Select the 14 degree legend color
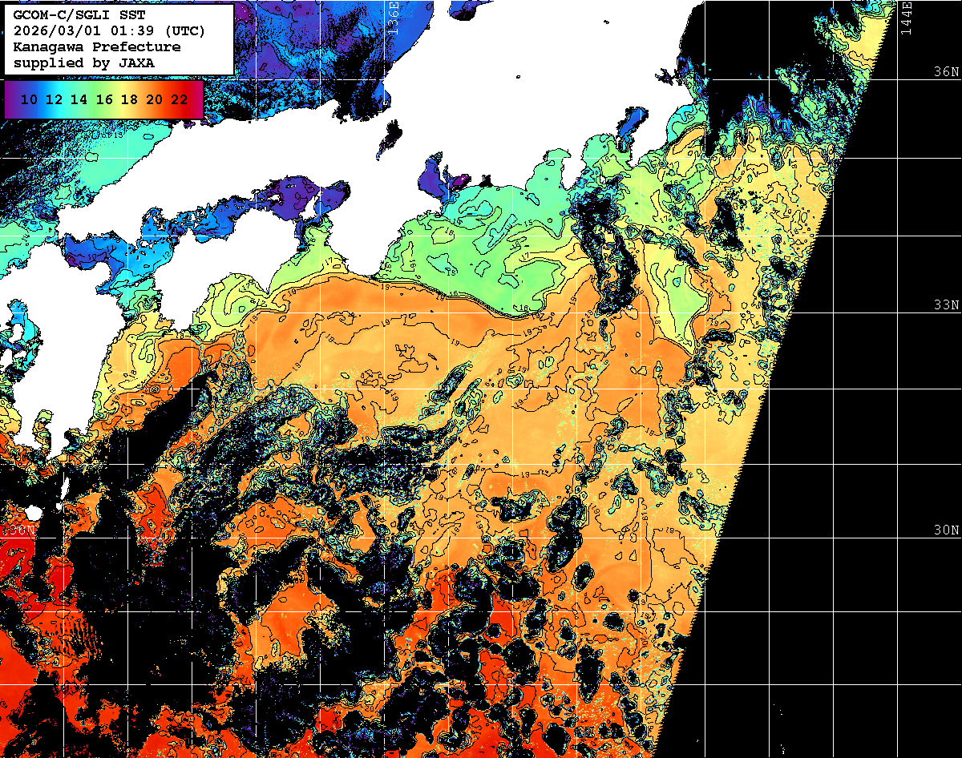 (x=79, y=100)
